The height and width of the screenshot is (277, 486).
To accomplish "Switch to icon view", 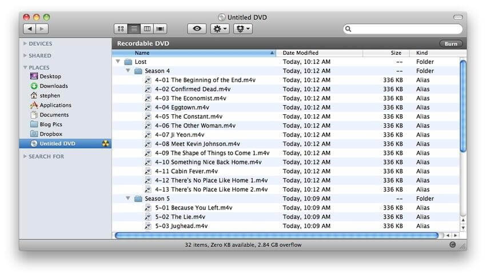I will 121,29.
